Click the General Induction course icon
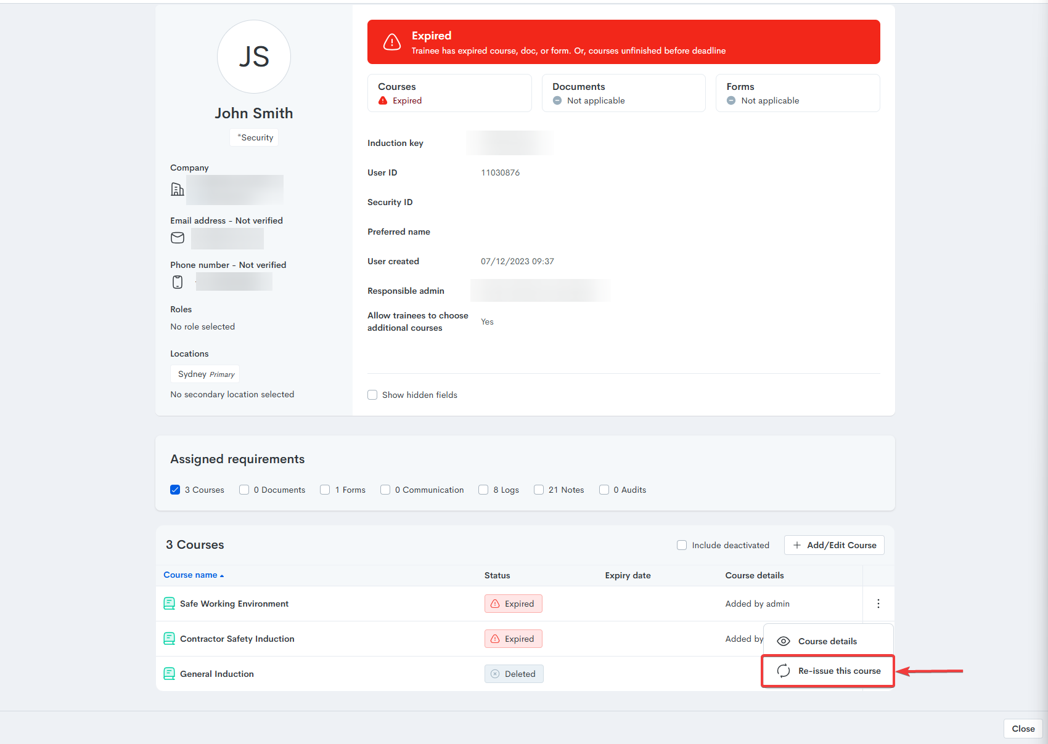The height and width of the screenshot is (744, 1048). tap(169, 674)
